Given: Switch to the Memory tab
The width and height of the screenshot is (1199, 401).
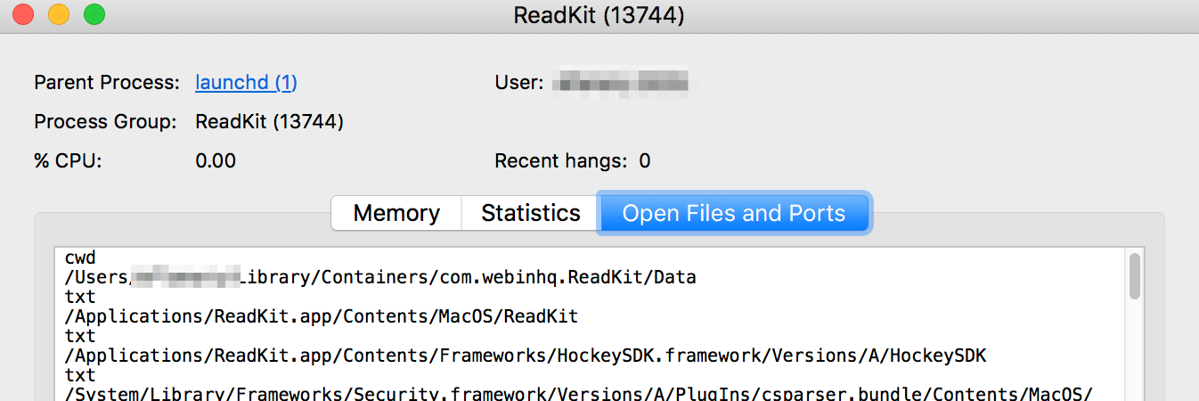Looking at the screenshot, I should (396, 214).
